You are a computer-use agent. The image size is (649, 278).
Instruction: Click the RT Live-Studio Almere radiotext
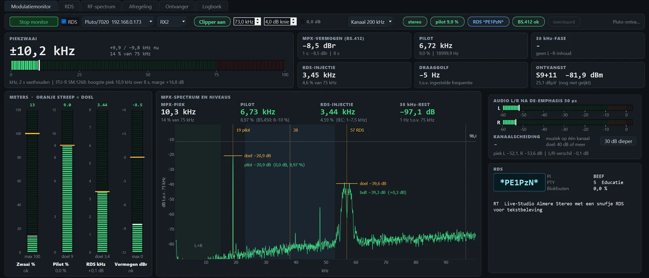pyautogui.click(x=559, y=207)
